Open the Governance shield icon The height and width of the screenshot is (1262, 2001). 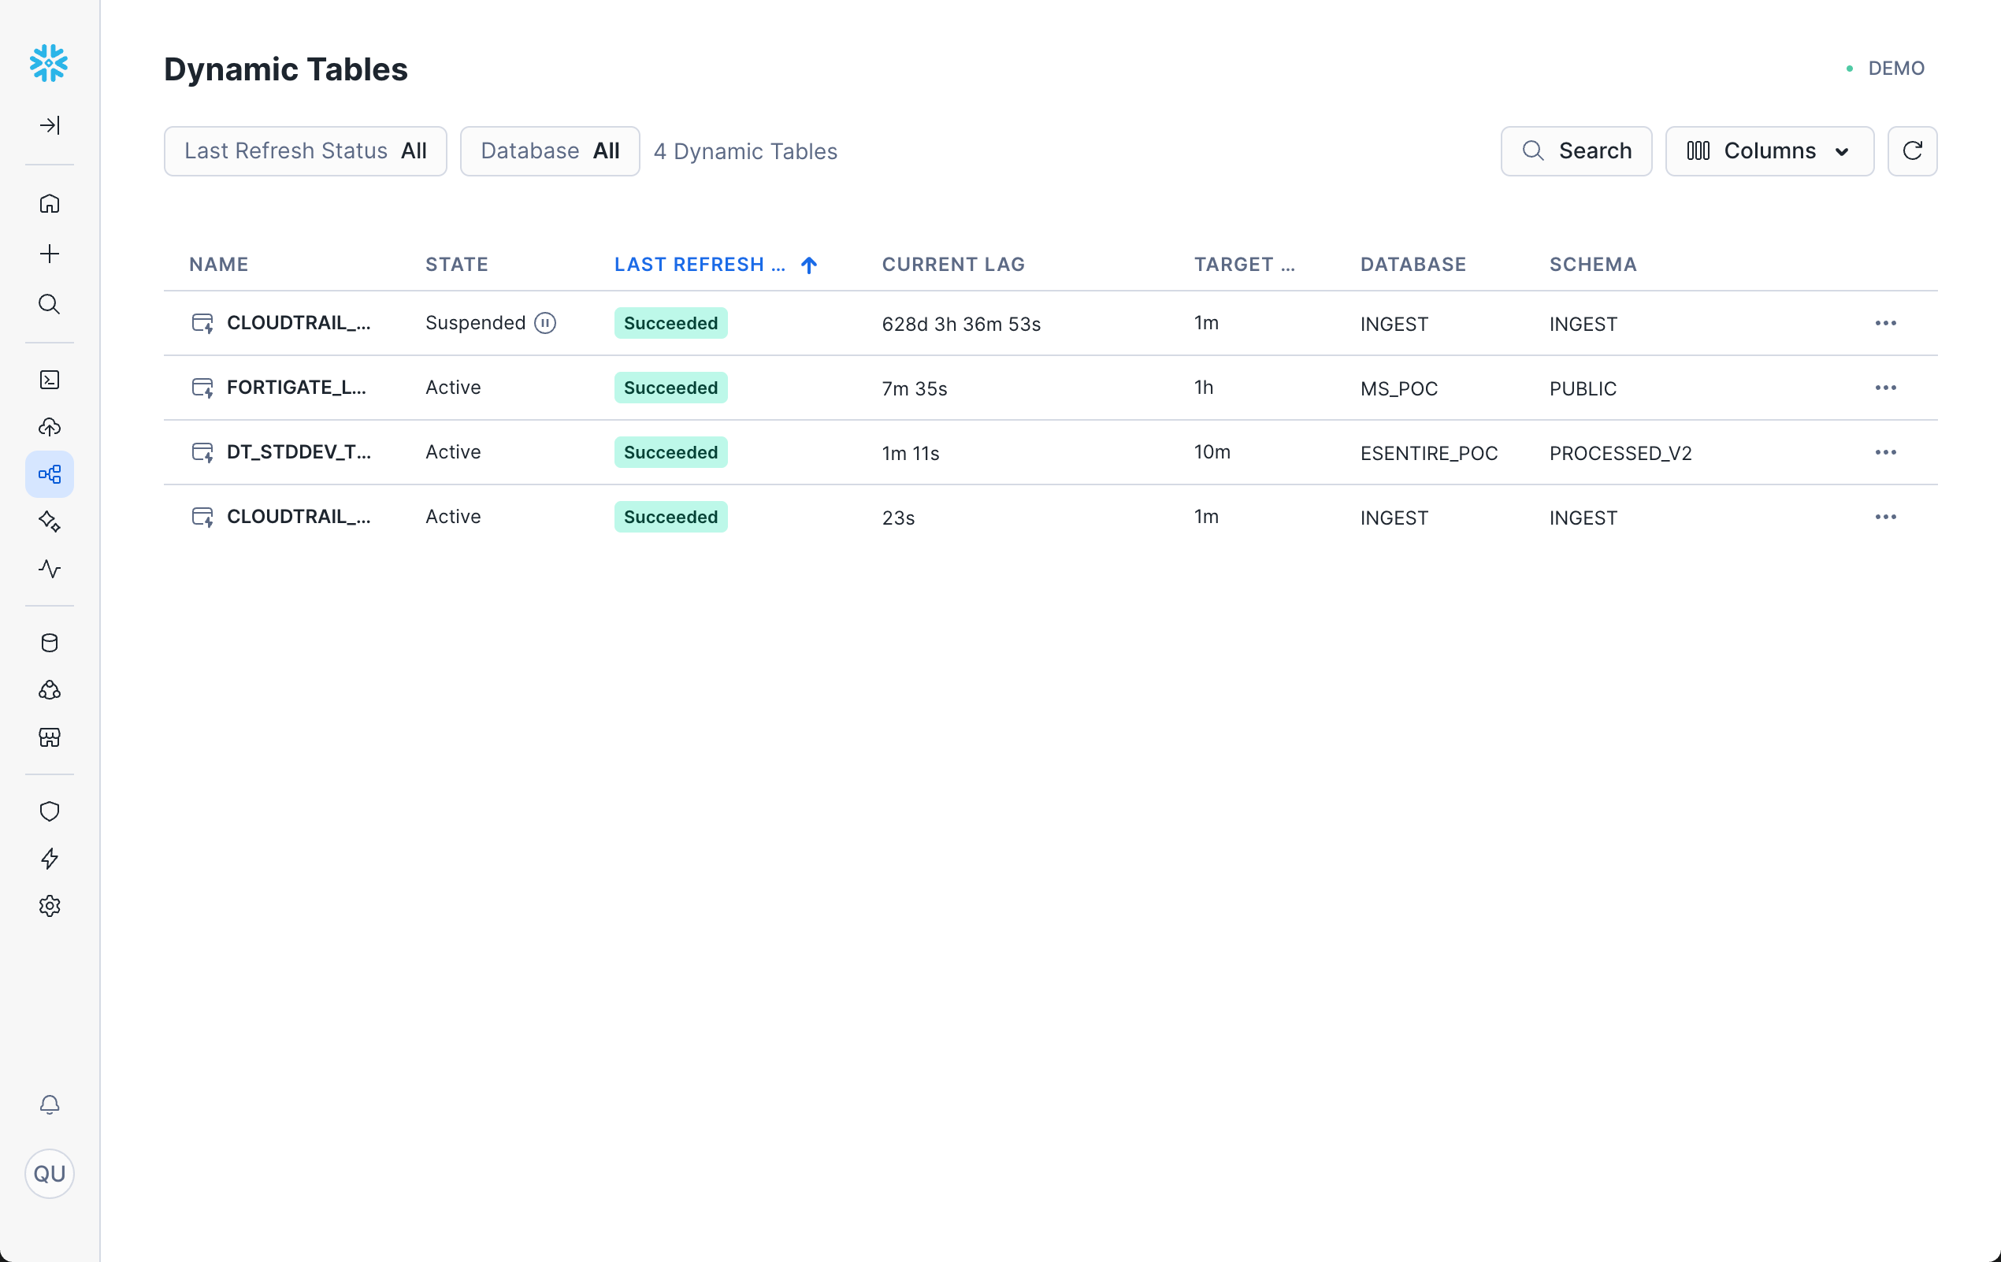(x=50, y=811)
